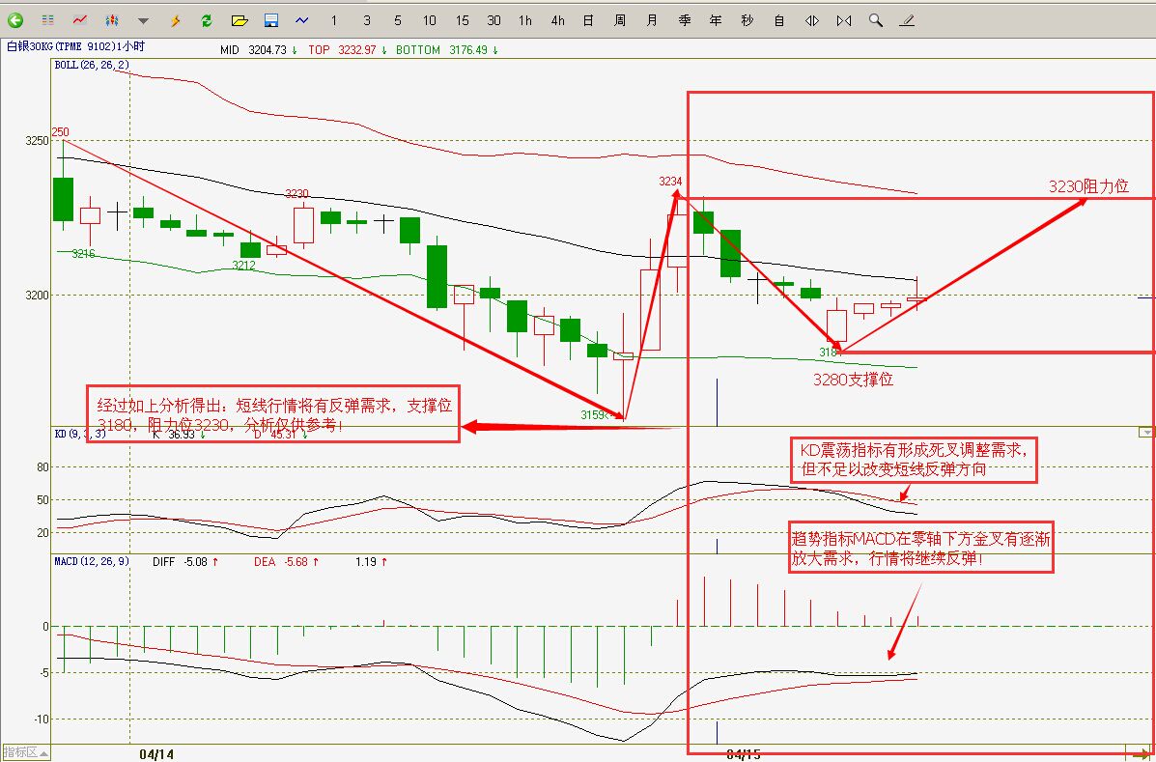The width and height of the screenshot is (1156, 762).
Task: Click the green back arrow icon
Action: (15, 20)
